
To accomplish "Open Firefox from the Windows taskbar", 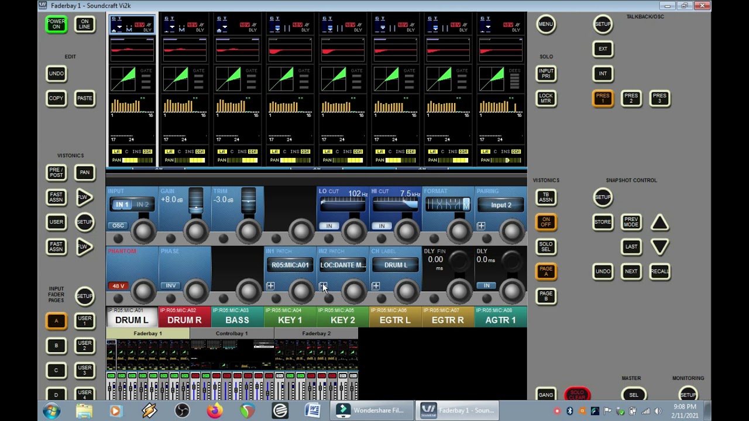I will click(214, 410).
